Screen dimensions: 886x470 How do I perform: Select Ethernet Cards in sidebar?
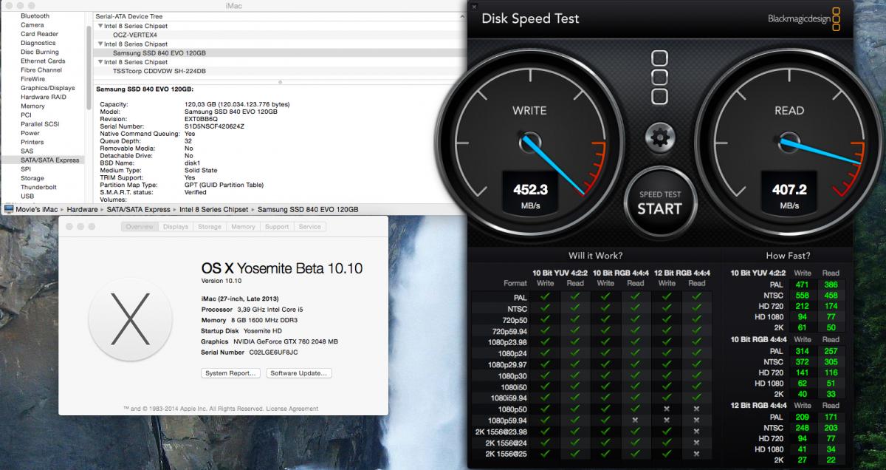pos(43,61)
